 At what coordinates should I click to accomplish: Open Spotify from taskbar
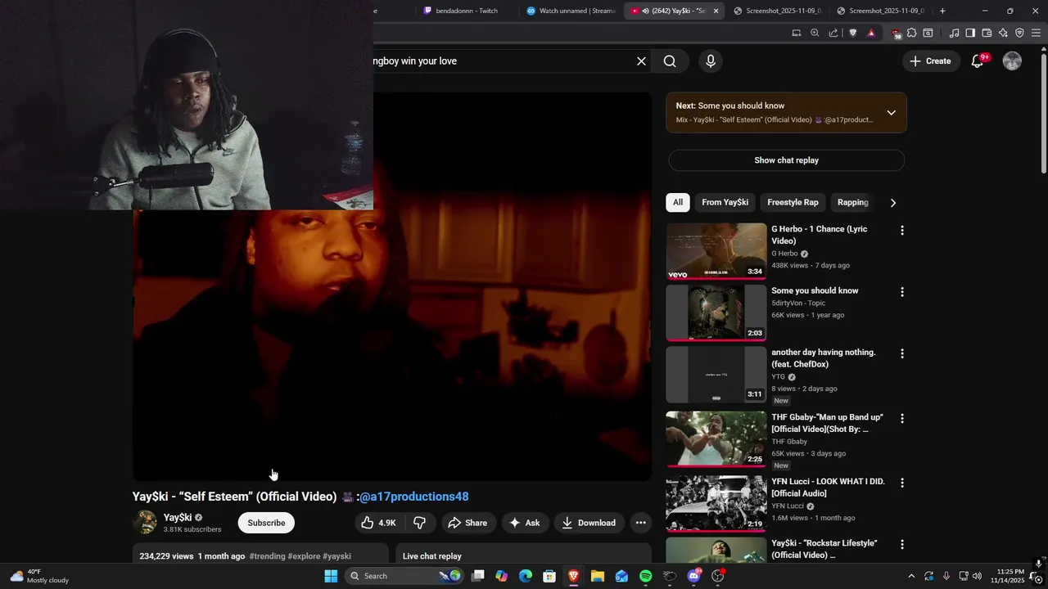pos(645,576)
